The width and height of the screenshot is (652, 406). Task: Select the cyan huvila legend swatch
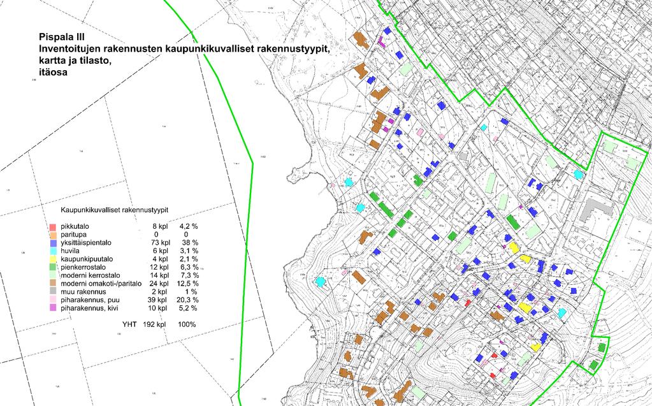(52, 251)
